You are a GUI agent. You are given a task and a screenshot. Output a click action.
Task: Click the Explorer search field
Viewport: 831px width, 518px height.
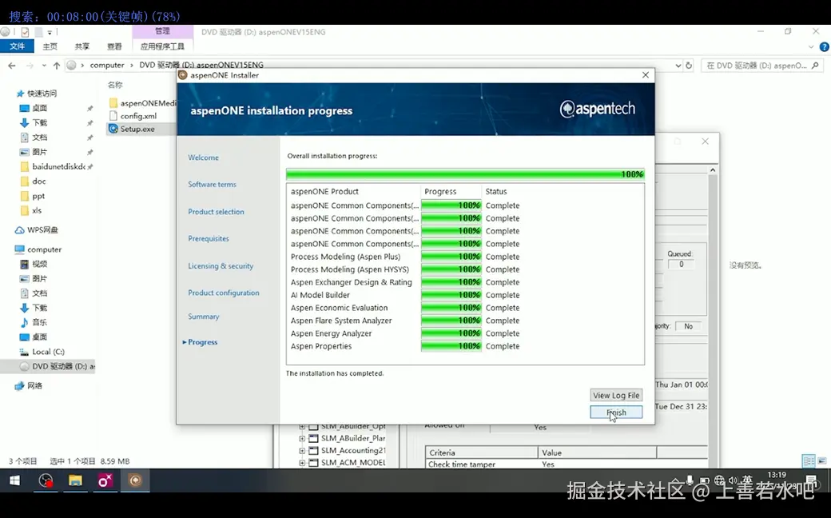(762, 66)
